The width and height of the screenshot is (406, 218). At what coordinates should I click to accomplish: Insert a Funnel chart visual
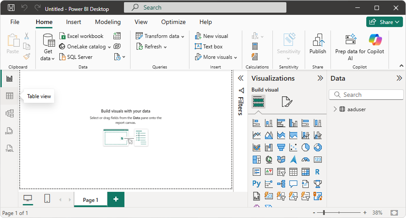pyautogui.click(x=281, y=147)
